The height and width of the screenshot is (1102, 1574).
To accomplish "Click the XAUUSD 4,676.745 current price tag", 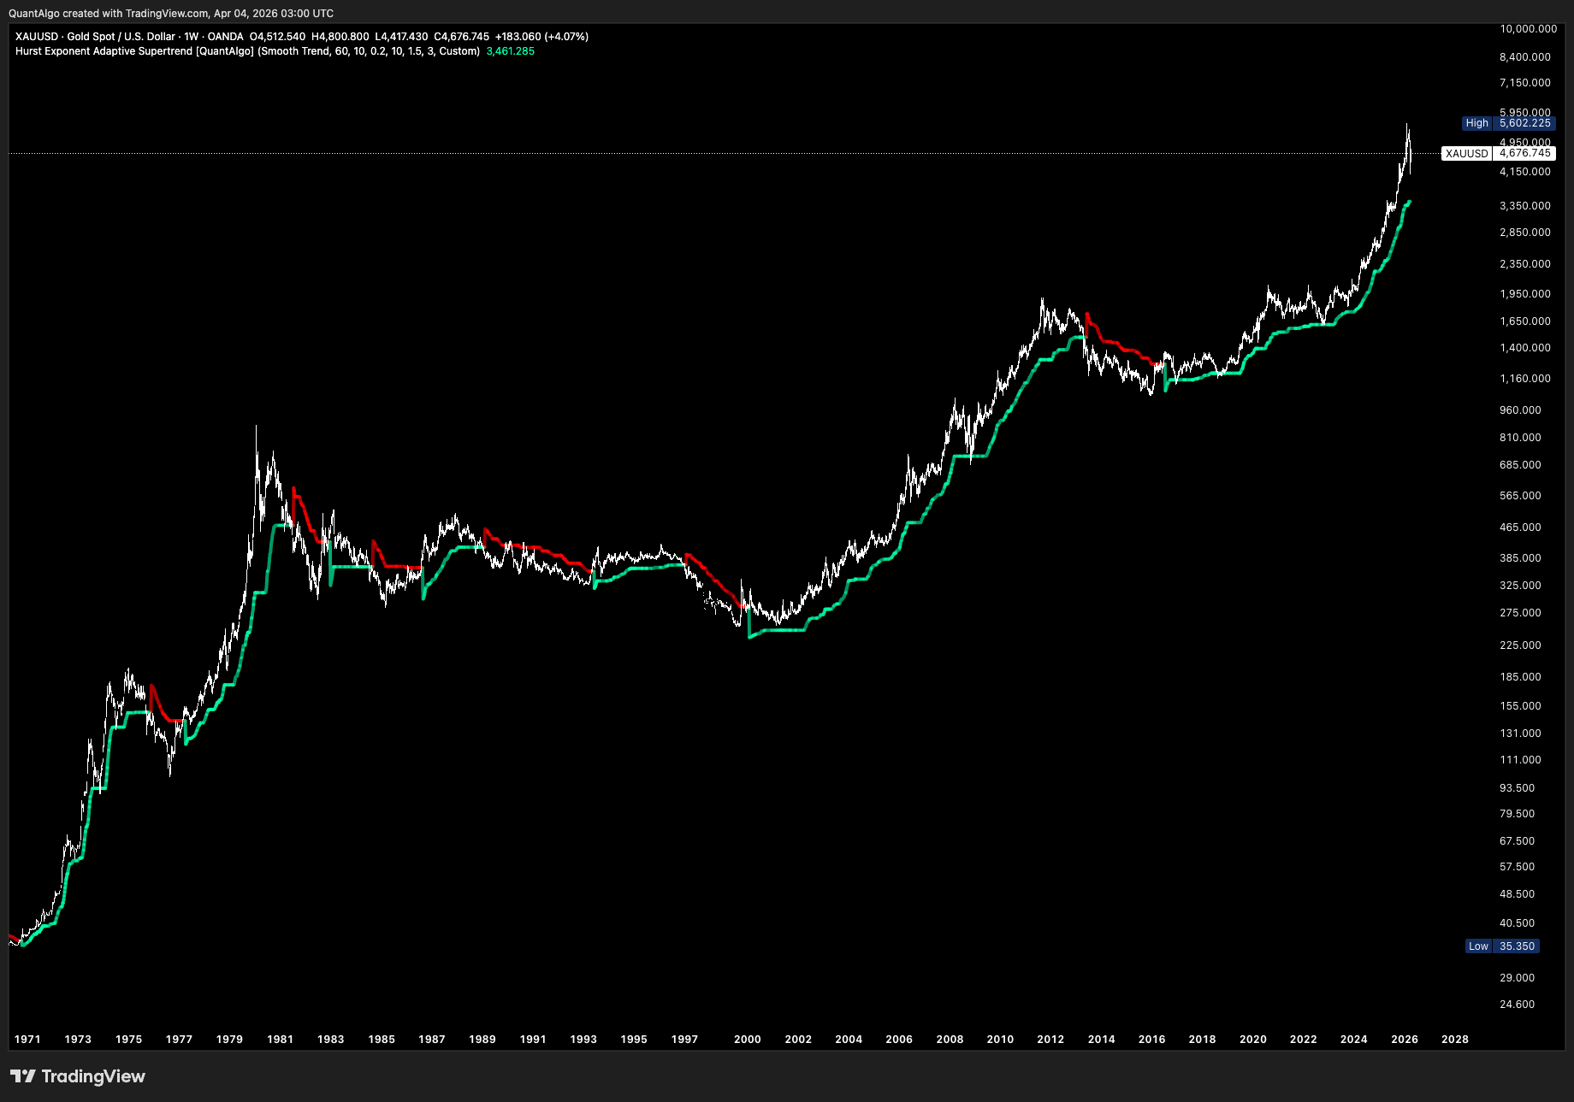I will point(1498,154).
